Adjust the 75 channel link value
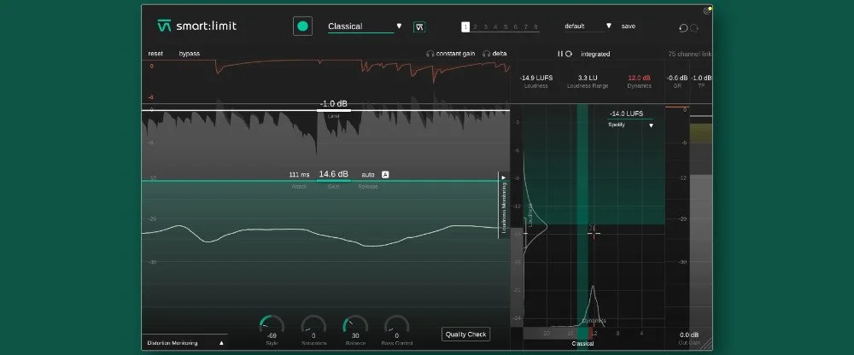 pyautogui.click(x=689, y=54)
